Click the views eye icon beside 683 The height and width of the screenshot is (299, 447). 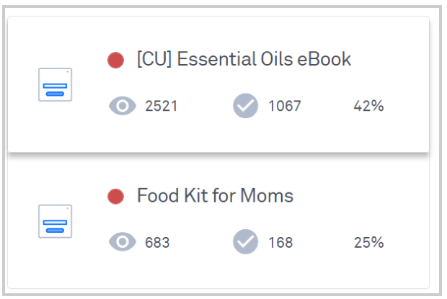pyautogui.click(x=123, y=242)
